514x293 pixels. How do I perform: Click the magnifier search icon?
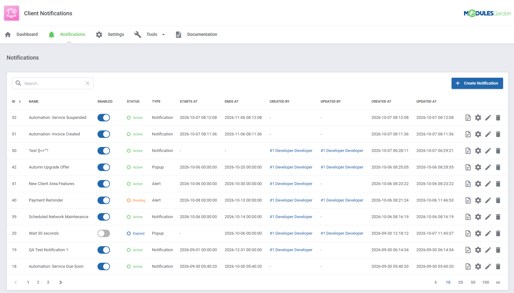click(x=18, y=83)
